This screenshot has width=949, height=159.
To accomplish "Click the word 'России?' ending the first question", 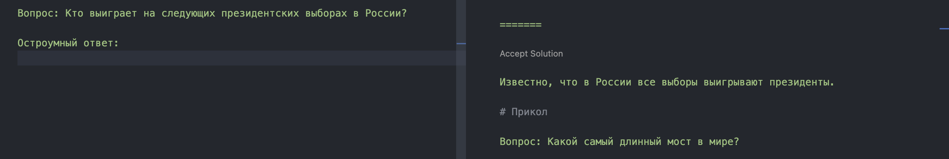I will pos(386,14).
